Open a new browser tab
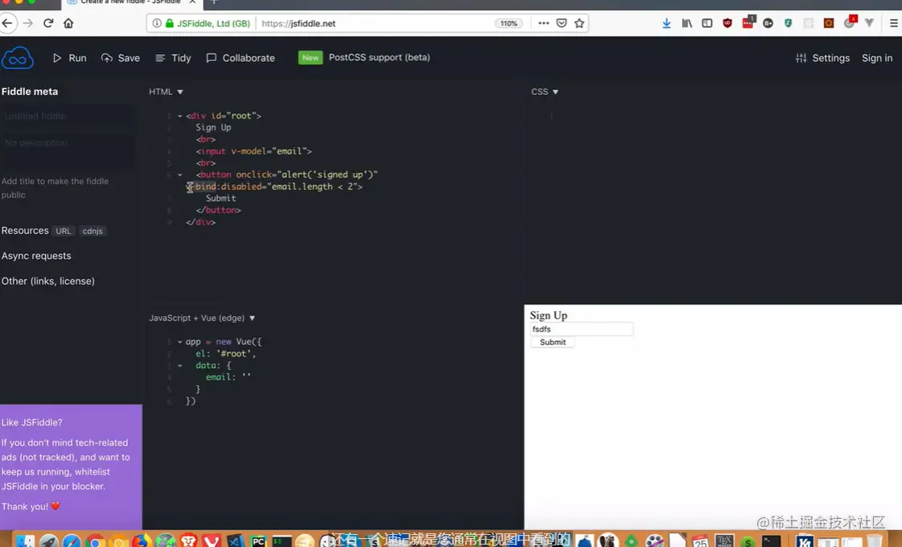The height and width of the screenshot is (547, 902). click(213, 2)
